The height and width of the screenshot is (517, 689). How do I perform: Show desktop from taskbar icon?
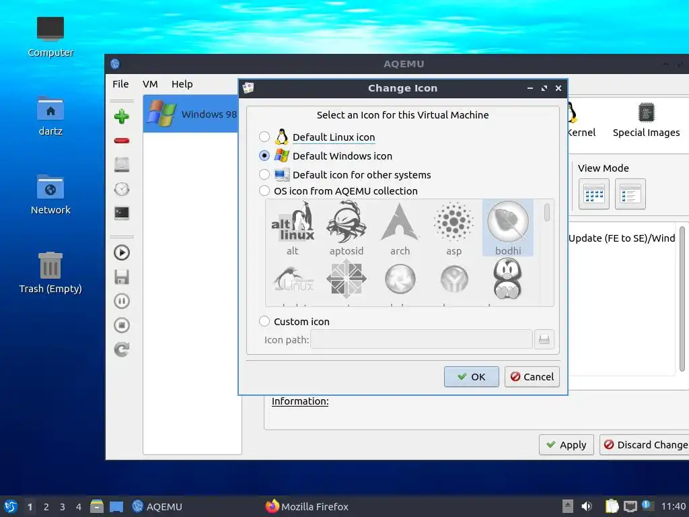pyautogui.click(x=116, y=506)
